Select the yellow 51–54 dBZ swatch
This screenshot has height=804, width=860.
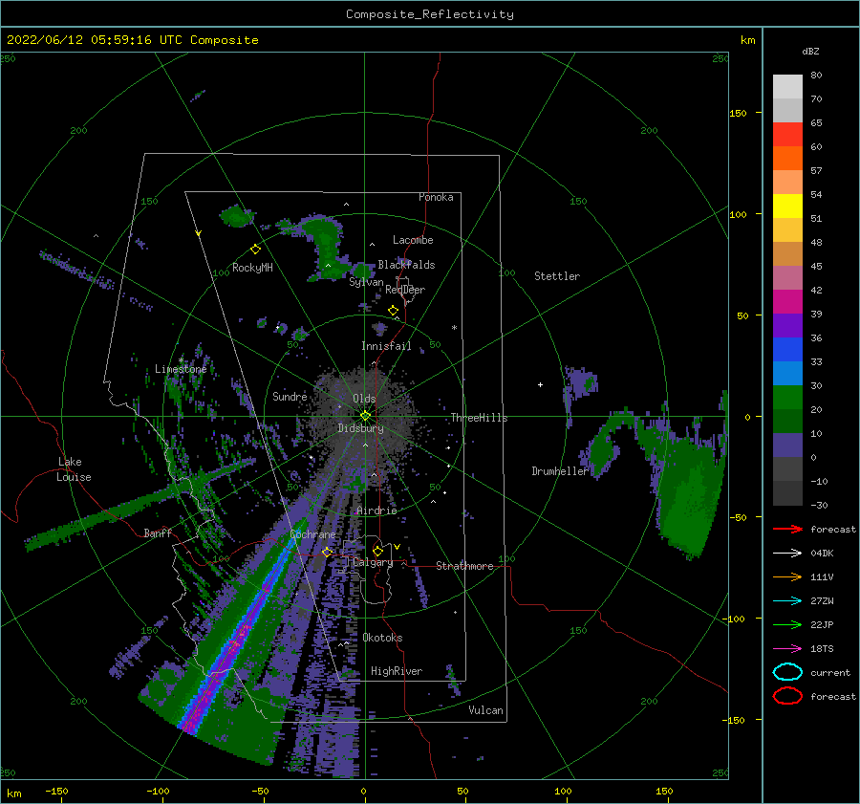[x=787, y=206]
